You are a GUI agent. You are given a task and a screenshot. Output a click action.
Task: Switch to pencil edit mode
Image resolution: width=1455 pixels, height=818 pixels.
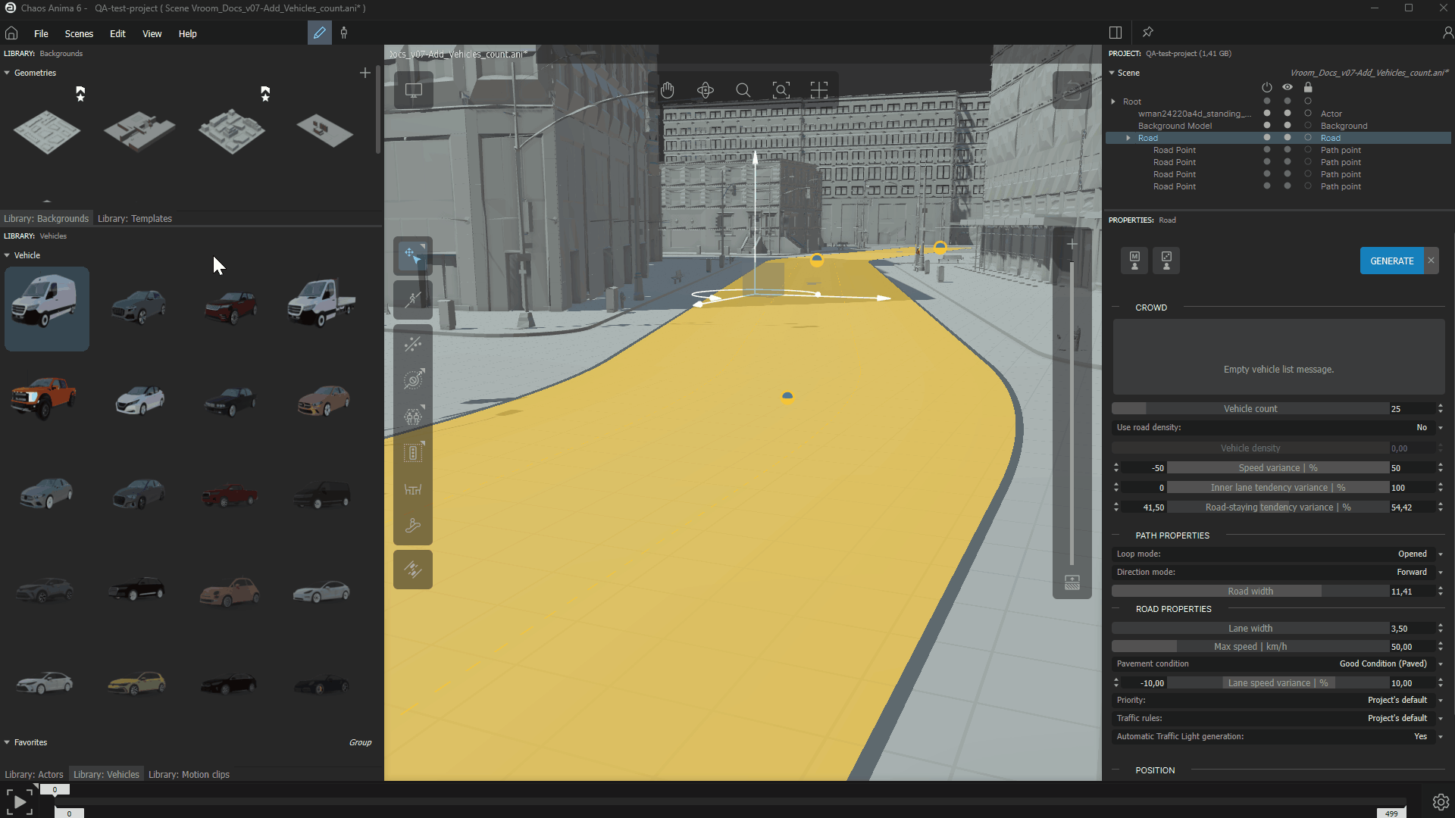pyautogui.click(x=320, y=33)
